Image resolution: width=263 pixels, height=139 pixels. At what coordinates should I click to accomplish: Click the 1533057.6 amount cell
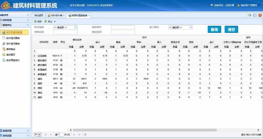pyautogui.click(x=82, y=88)
